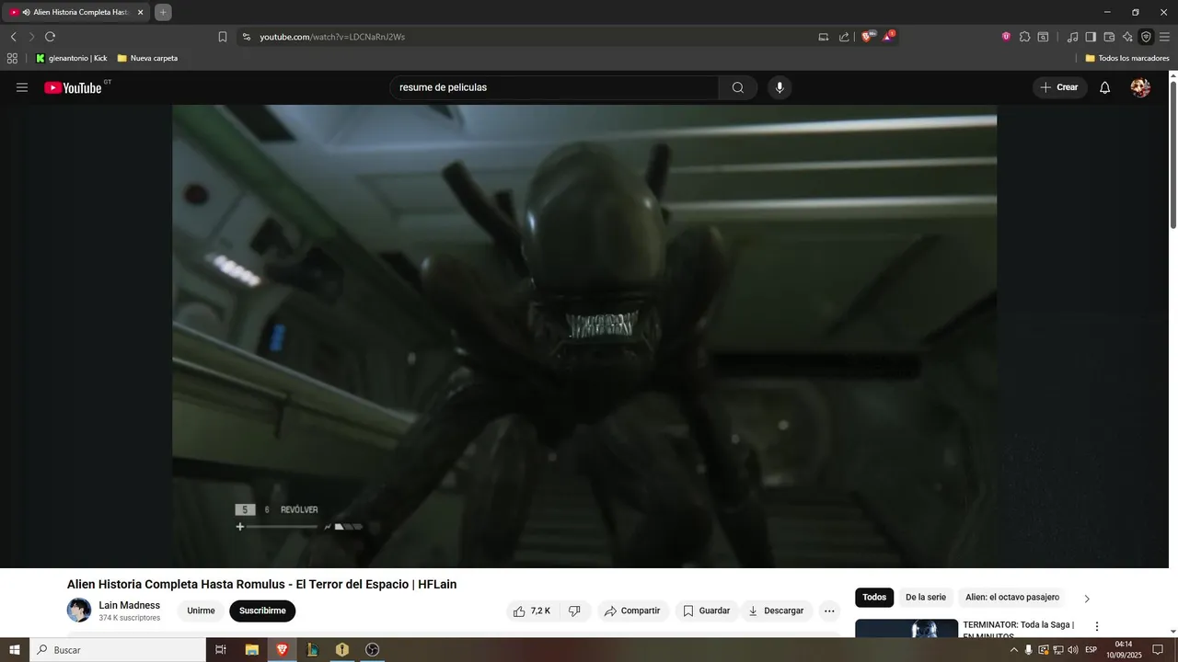Image resolution: width=1178 pixels, height=662 pixels.
Task: Select the Todos filter chip
Action: [x=874, y=598]
